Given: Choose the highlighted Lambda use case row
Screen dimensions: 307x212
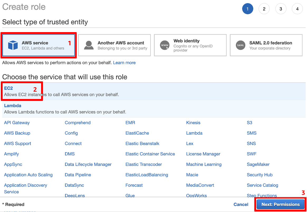Looking at the screenshot, I should (154, 109).
